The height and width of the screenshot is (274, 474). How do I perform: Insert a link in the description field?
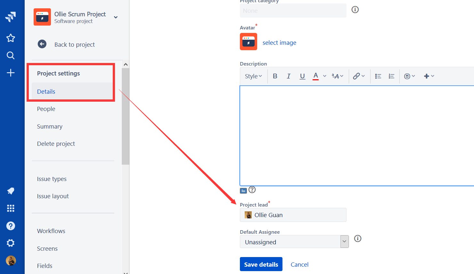coord(357,76)
